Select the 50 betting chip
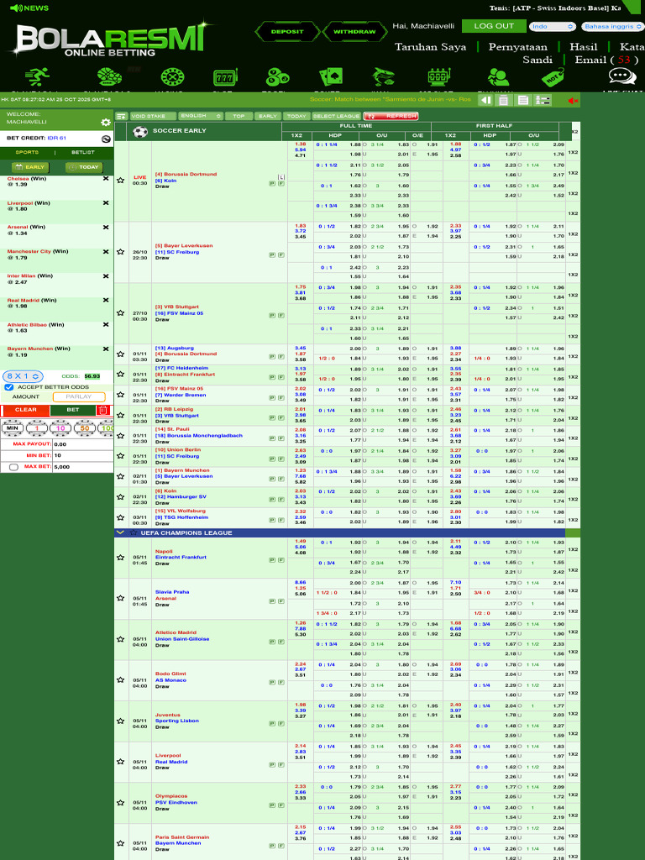The image size is (645, 860). pos(85,428)
